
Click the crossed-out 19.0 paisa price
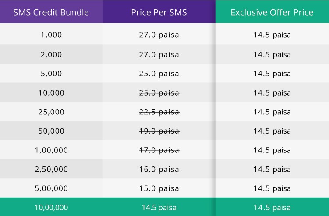click(159, 131)
